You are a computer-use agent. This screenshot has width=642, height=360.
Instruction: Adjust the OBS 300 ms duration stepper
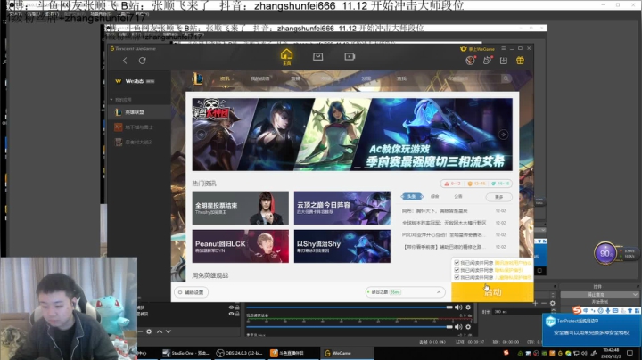click(553, 312)
